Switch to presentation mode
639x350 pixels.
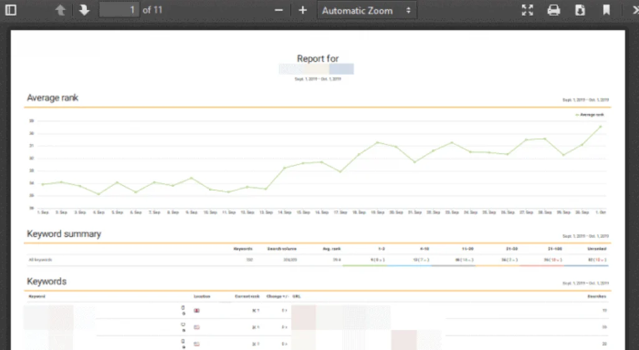527,10
